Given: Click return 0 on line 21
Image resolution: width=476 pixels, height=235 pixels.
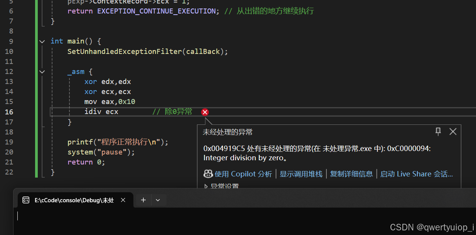Looking at the screenshot, I should tap(86, 162).
